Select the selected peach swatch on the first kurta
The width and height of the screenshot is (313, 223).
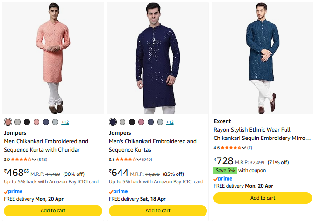pyautogui.click(x=8, y=122)
